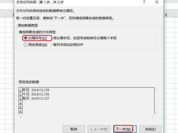Click the 取消 cancel button
Image resolution: width=178 pixels, height=133 pixels.
click(74, 129)
